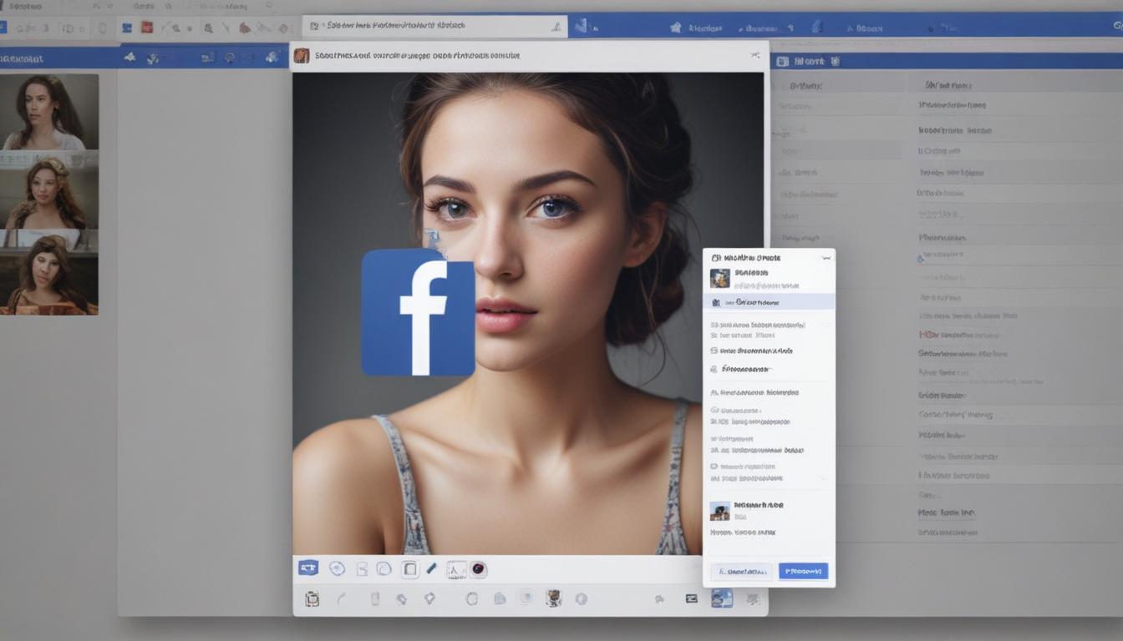
Task: Open the blue photo icon in lower toolbar
Action: (722, 598)
